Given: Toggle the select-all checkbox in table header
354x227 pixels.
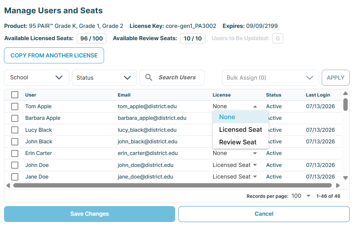Looking at the screenshot, I should 15,95.
